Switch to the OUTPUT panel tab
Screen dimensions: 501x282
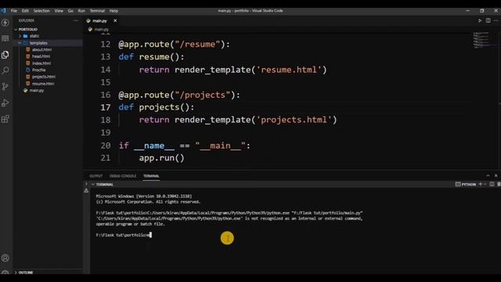click(x=96, y=176)
